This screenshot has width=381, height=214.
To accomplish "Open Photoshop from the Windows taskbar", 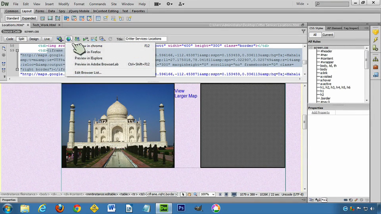I will tap(181, 208).
